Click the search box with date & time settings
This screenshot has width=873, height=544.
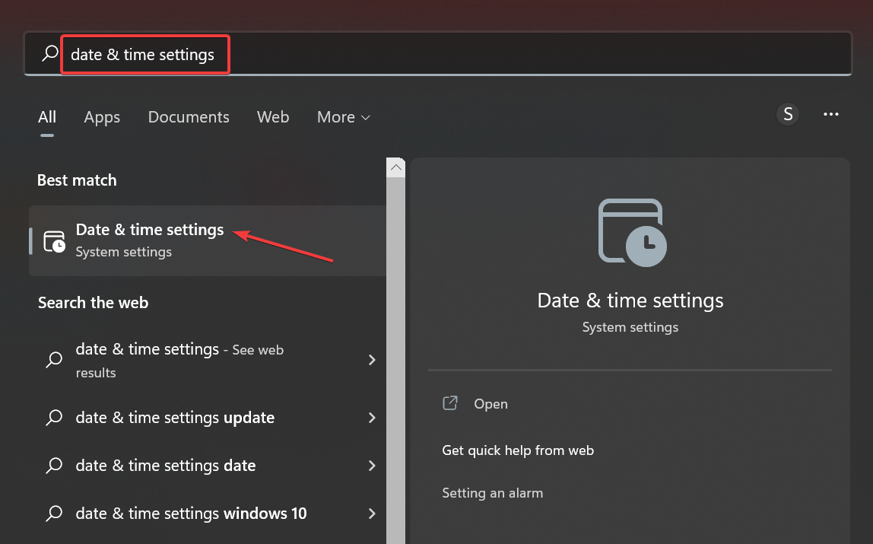point(437,54)
